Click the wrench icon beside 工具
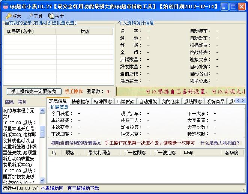The width and height of the screenshot is (248, 194). tap(30, 16)
